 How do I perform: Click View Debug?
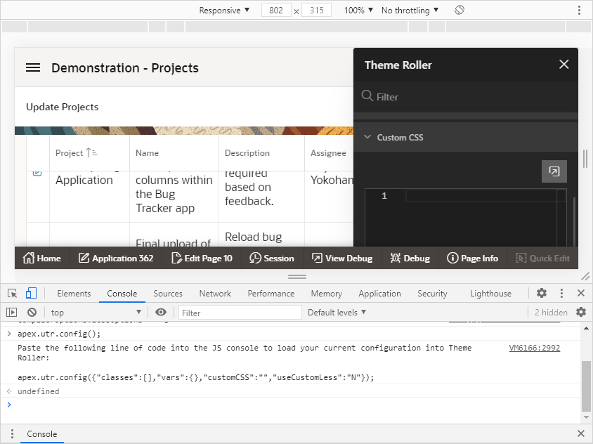342,259
